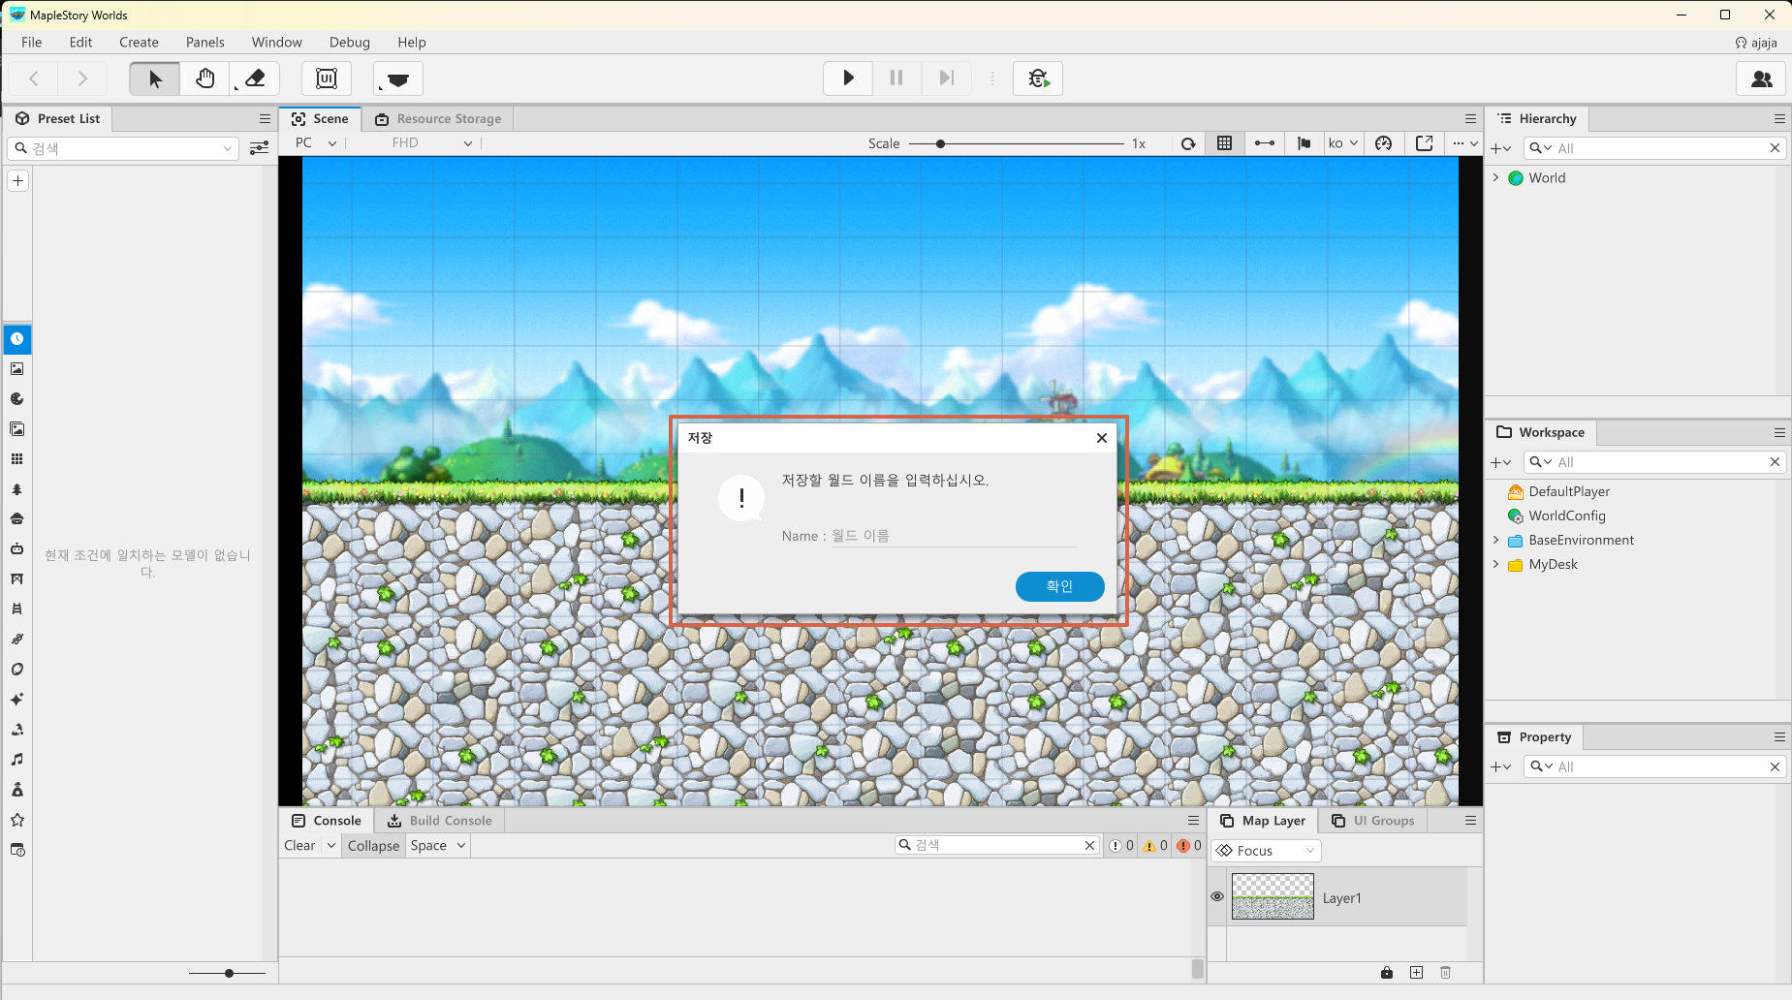Expand the MyDesk folder

click(x=1495, y=564)
